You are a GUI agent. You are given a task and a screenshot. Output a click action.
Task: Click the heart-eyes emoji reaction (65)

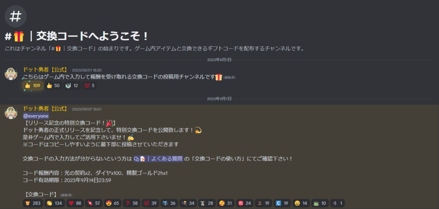tap(112, 203)
